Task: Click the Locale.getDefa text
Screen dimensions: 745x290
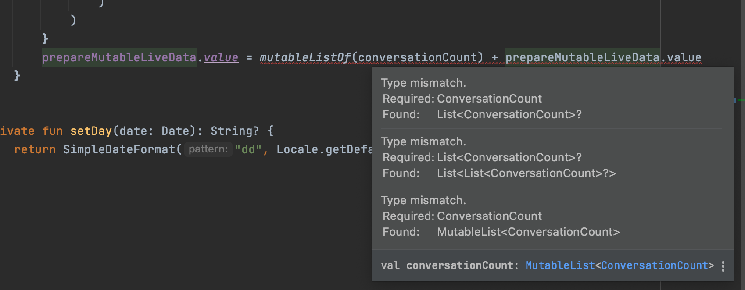Action: click(324, 149)
